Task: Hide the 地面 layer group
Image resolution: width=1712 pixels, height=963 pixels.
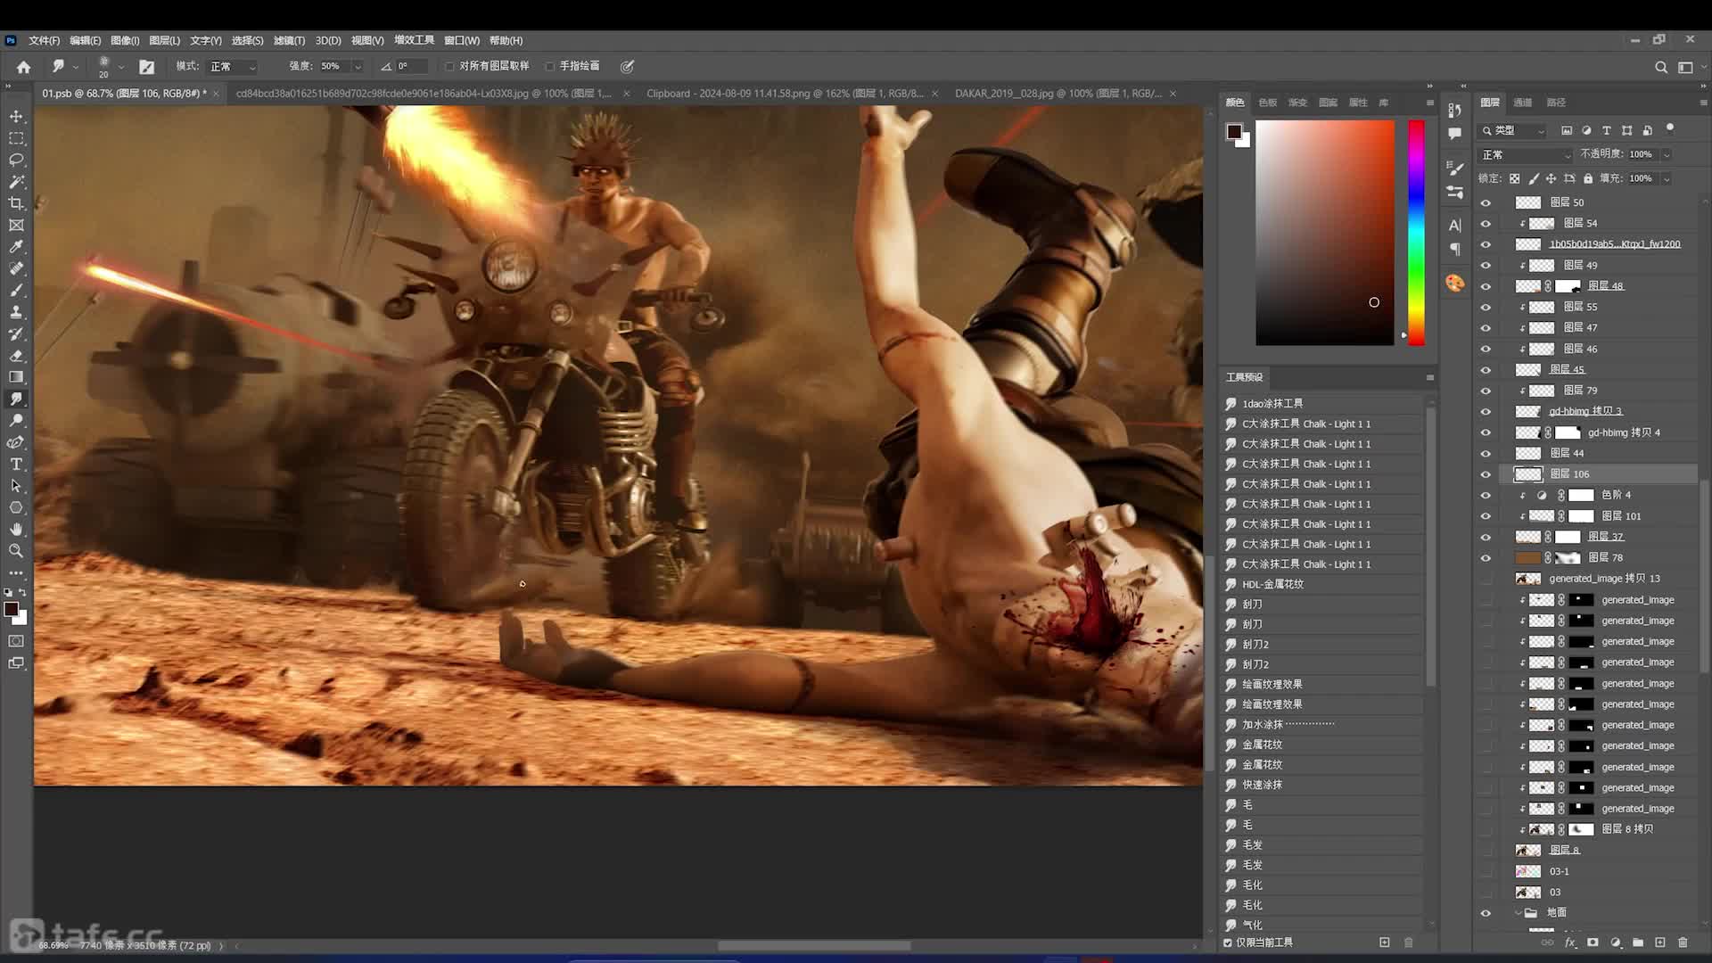Action: click(x=1486, y=913)
